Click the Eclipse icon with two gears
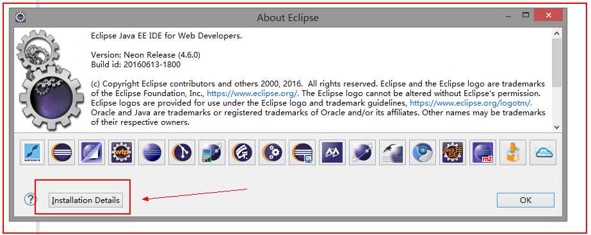591x235 pixels. pos(272,152)
